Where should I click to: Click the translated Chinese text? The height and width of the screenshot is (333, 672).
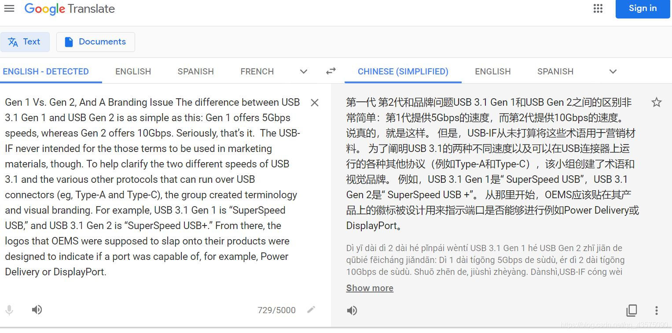[x=492, y=164]
